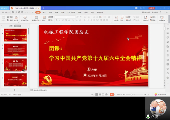
Task: Switch panel to outline (大纲) view
Action: (x=11, y=26)
